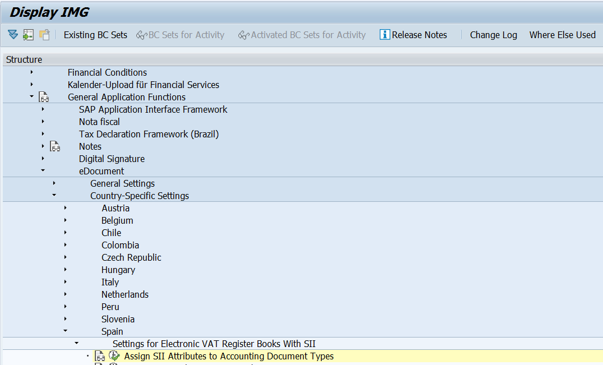The image size is (603, 365).
Task: Select the Czech Republic text
Action: pos(131,257)
